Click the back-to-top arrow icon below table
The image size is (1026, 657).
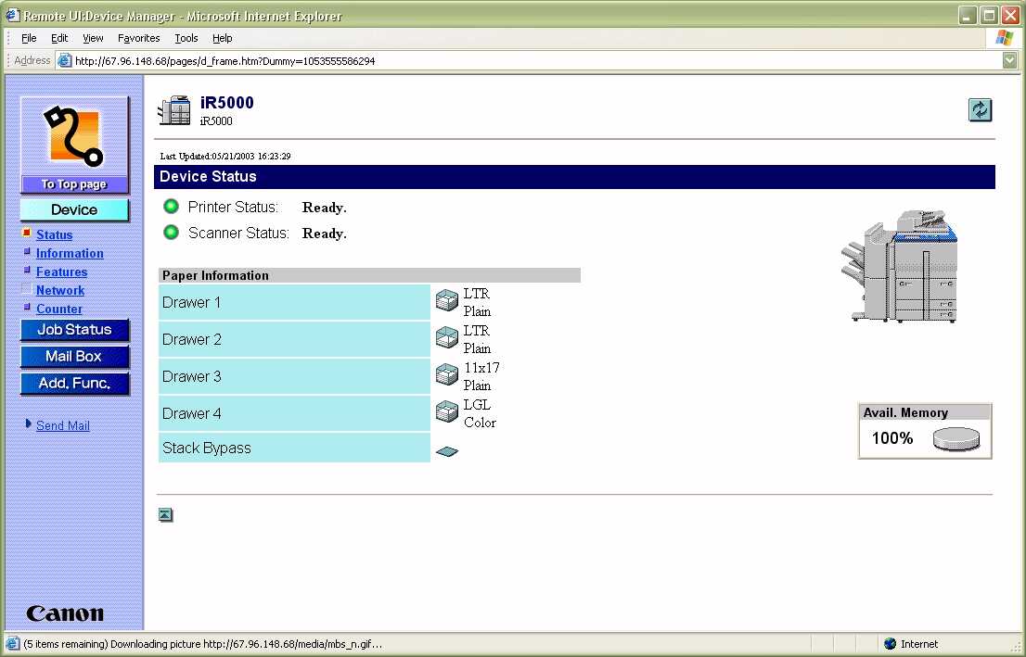tap(165, 515)
